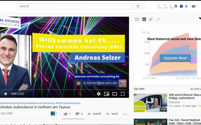Open the WIR sind Orthomol video title
Screen dimensions: 201x125
click(x=185, y=96)
